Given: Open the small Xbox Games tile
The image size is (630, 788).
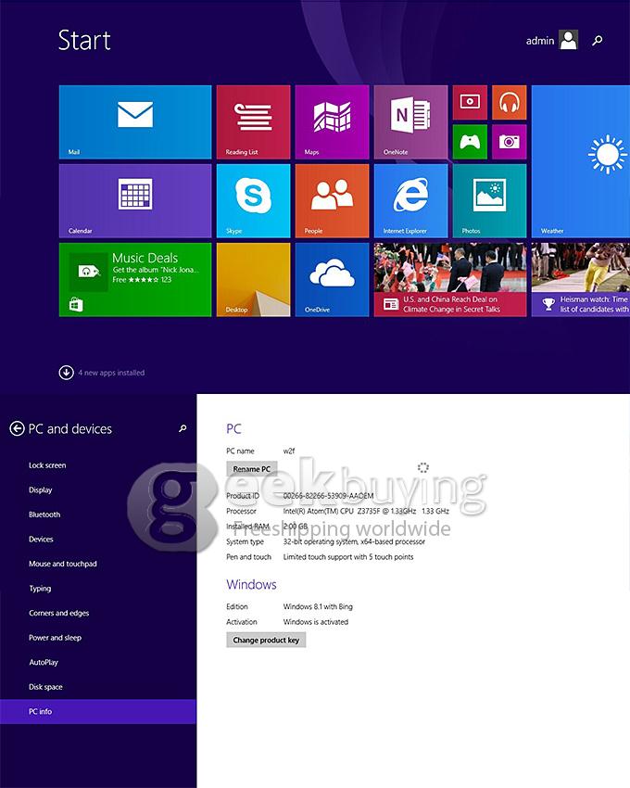Looking at the screenshot, I should point(470,142).
